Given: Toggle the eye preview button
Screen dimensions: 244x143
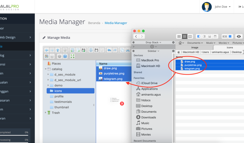Looking at the screenshot, I should tap(239, 37).
